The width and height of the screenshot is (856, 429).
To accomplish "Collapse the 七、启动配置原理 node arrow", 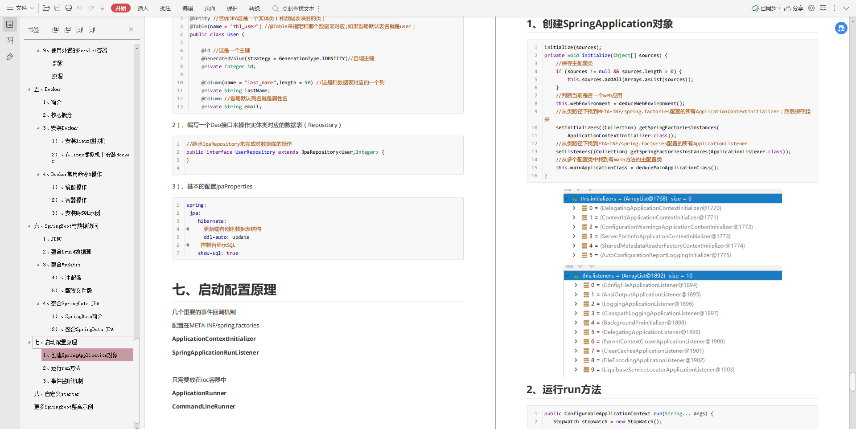I will (29, 343).
